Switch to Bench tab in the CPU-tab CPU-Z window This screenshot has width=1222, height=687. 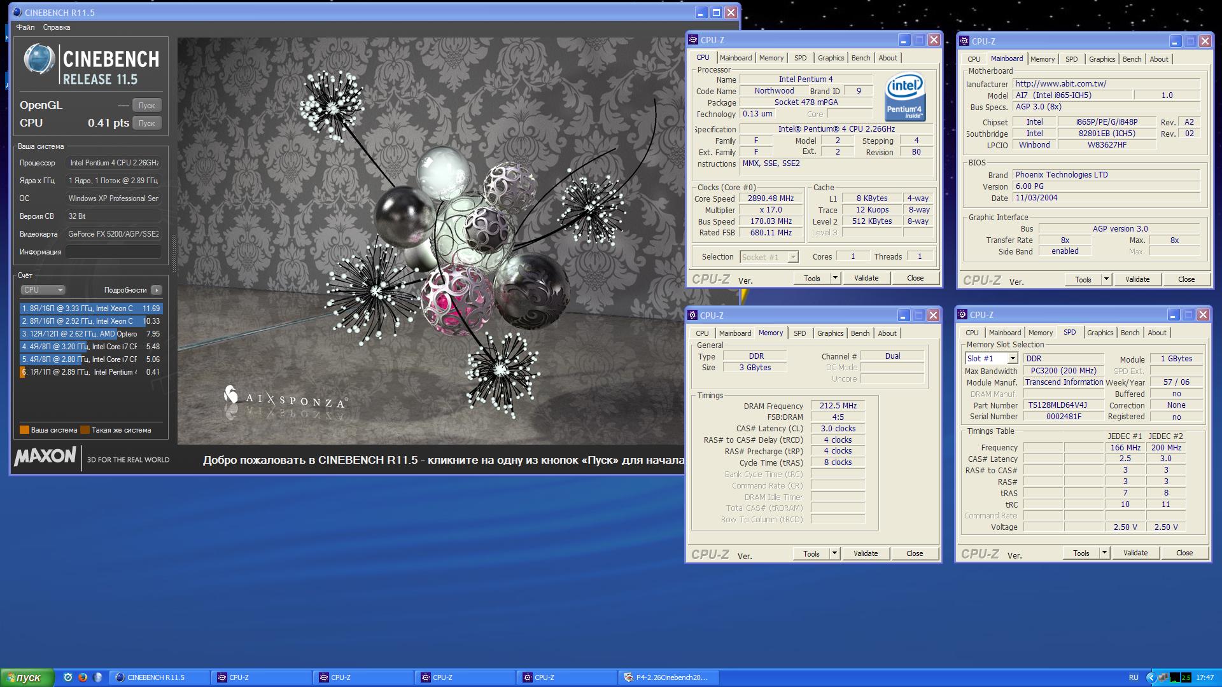tap(860, 58)
